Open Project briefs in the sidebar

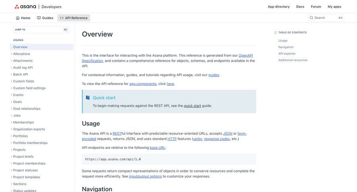pyautogui.click(x=23, y=156)
